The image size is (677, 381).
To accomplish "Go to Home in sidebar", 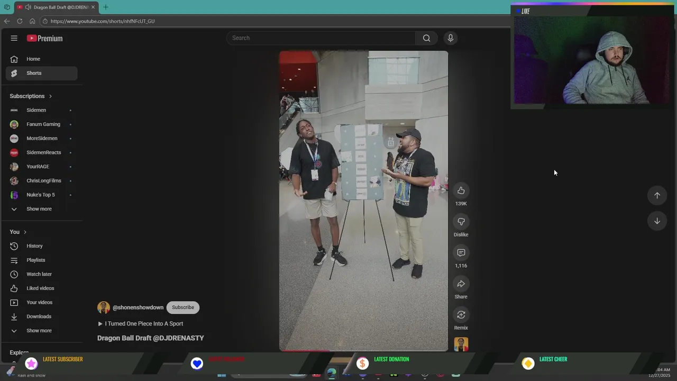I will (41, 59).
